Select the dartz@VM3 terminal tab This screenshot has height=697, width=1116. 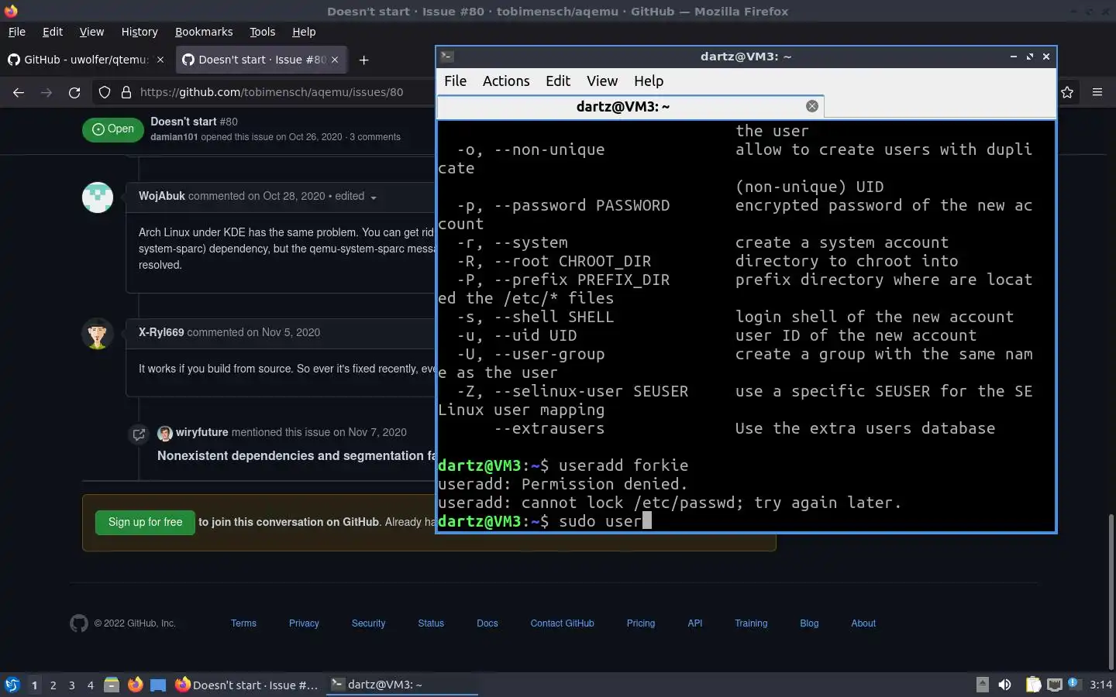[x=630, y=106]
